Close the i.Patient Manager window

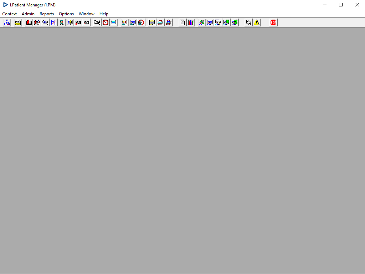point(357,5)
